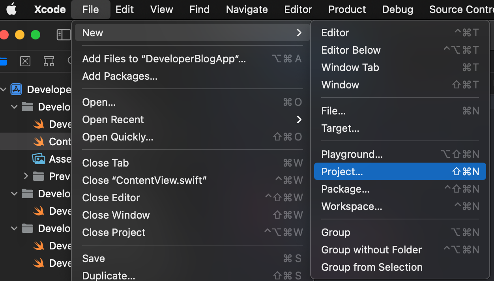Click the Swift icon beside Cont file
This screenshot has height=281, width=494.
[x=38, y=141]
